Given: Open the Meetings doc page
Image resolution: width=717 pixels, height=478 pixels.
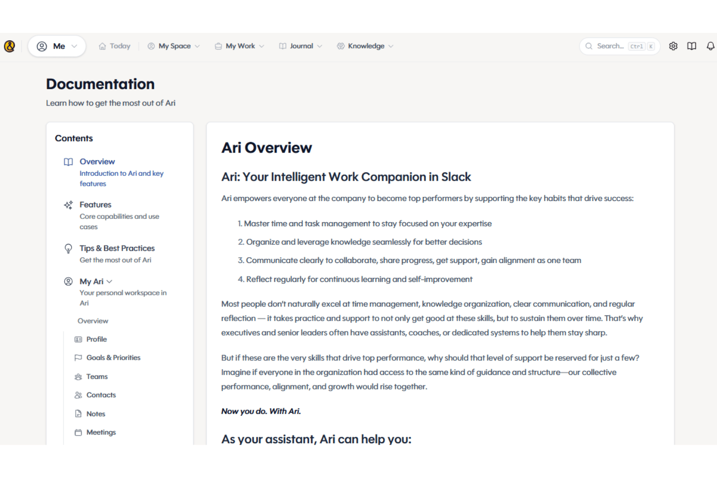Looking at the screenshot, I should click(x=101, y=432).
